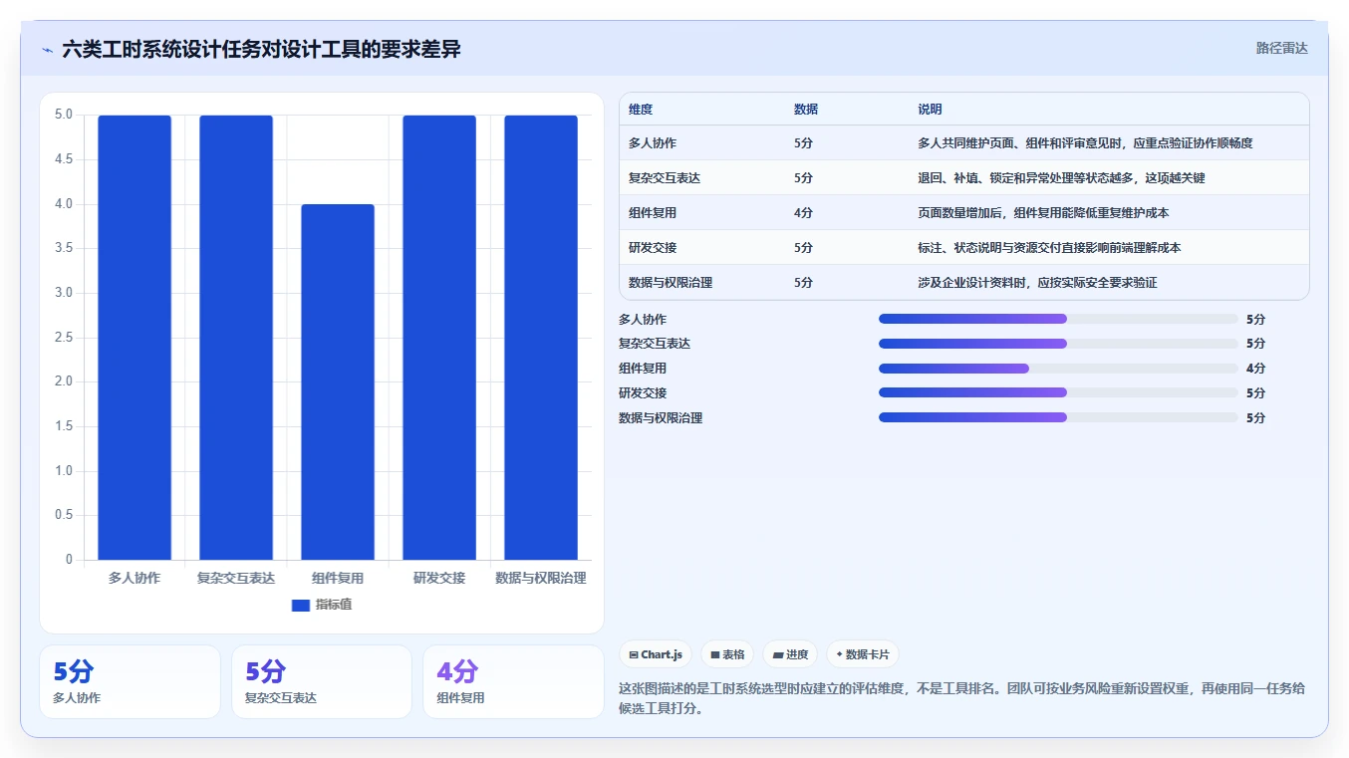Click the 4分 value beside the 组件复用 progress bar
The height and width of the screenshot is (758, 1349).
pos(1255,369)
